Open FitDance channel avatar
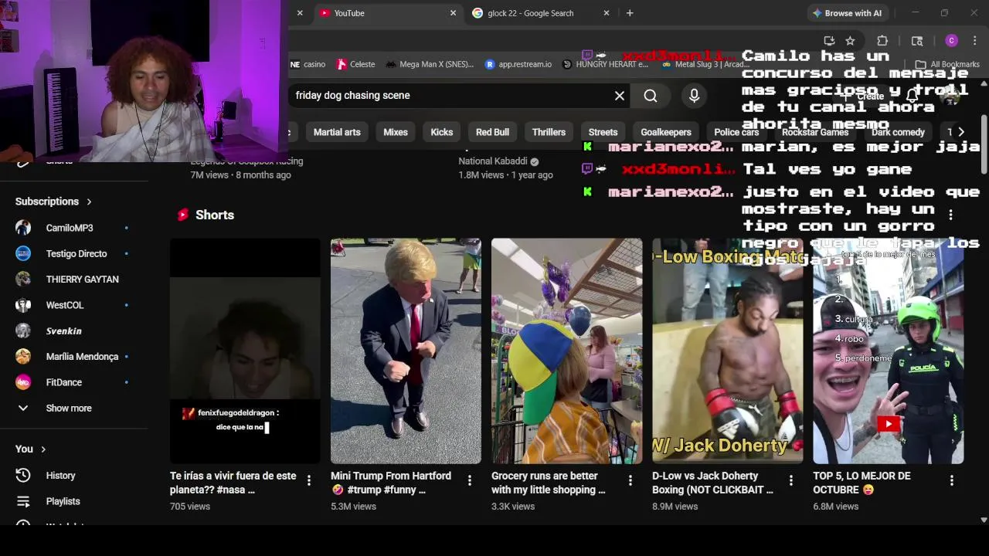The height and width of the screenshot is (556, 989). coord(23,382)
